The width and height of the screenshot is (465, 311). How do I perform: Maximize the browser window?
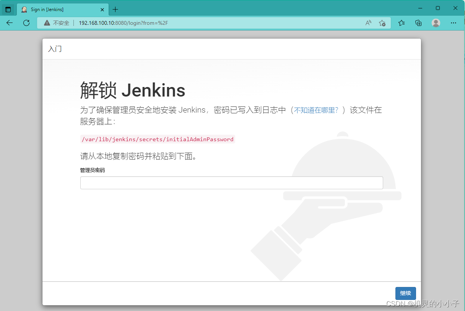pos(438,8)
